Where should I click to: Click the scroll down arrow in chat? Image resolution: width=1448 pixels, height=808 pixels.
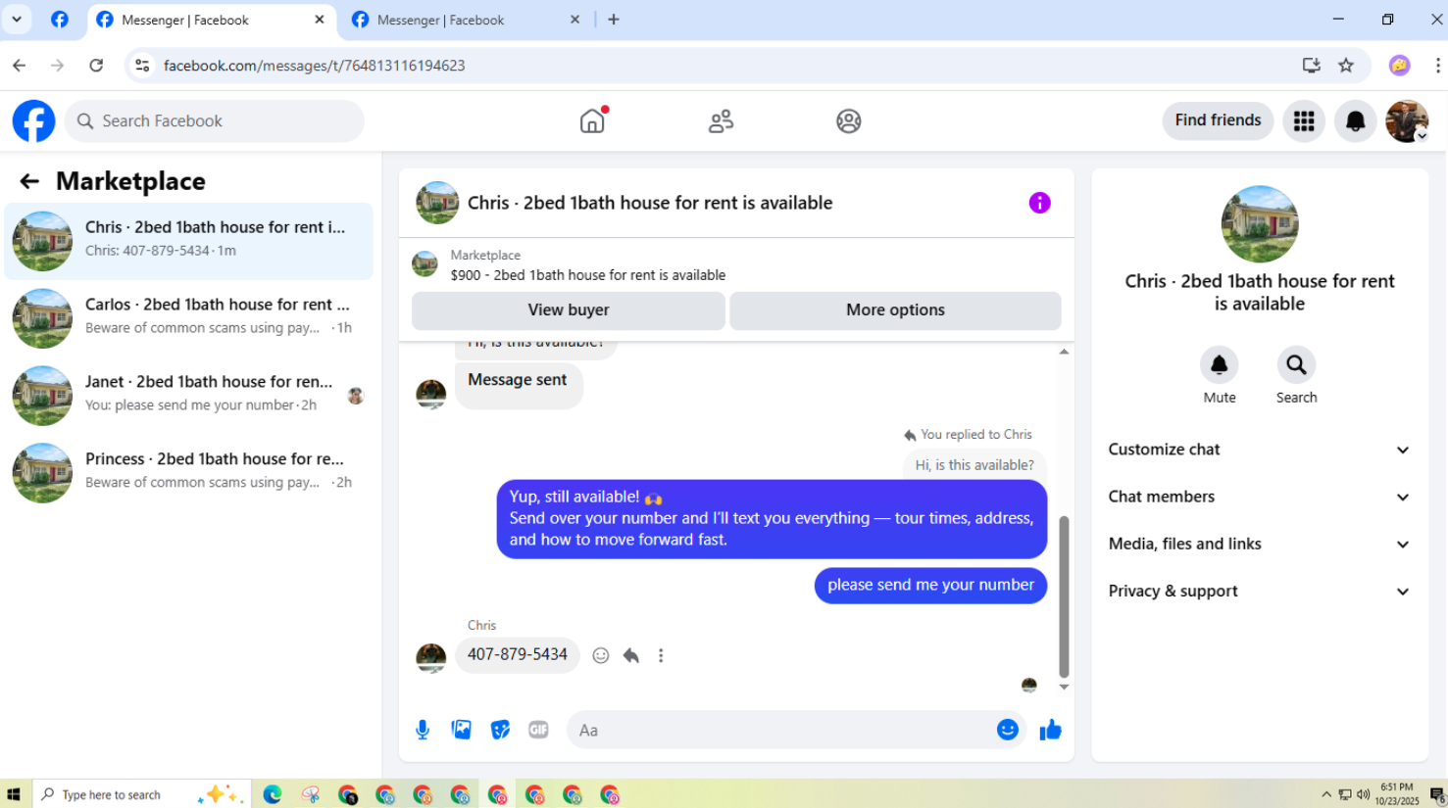tap(1064, 688)
